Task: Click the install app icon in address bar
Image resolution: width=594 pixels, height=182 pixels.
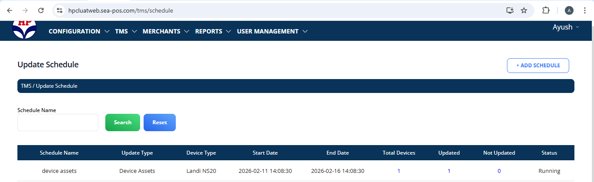Action: (x=510, y=10)
